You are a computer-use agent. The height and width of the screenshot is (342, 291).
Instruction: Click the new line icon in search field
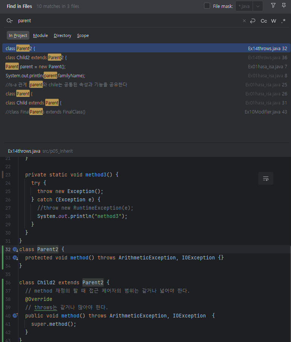(253, 21)
